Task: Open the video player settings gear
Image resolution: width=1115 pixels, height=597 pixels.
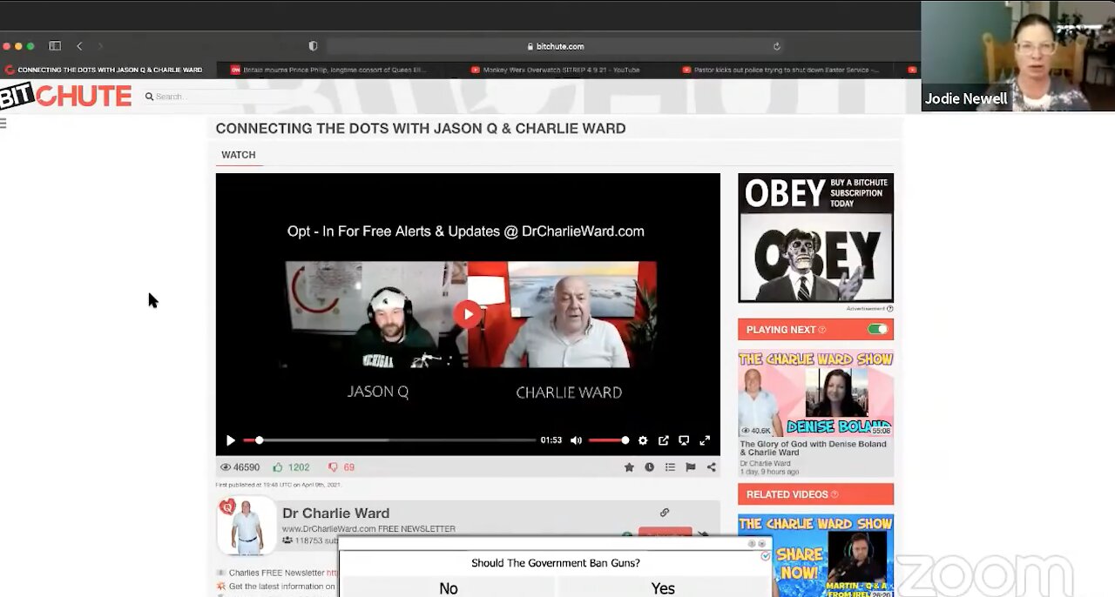Action: (x=643, y=440)
